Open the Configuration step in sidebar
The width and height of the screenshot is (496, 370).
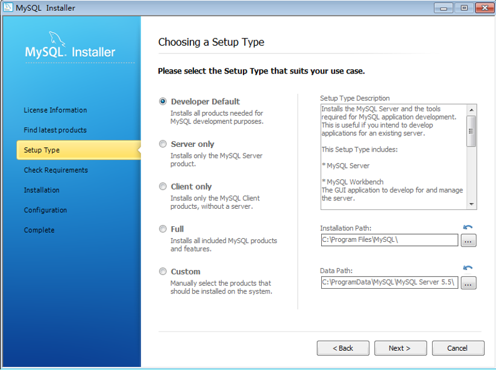tap(45, 210)
